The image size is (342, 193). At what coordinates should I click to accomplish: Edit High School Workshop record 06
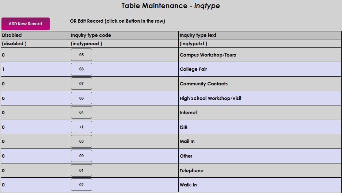point(81,98)
